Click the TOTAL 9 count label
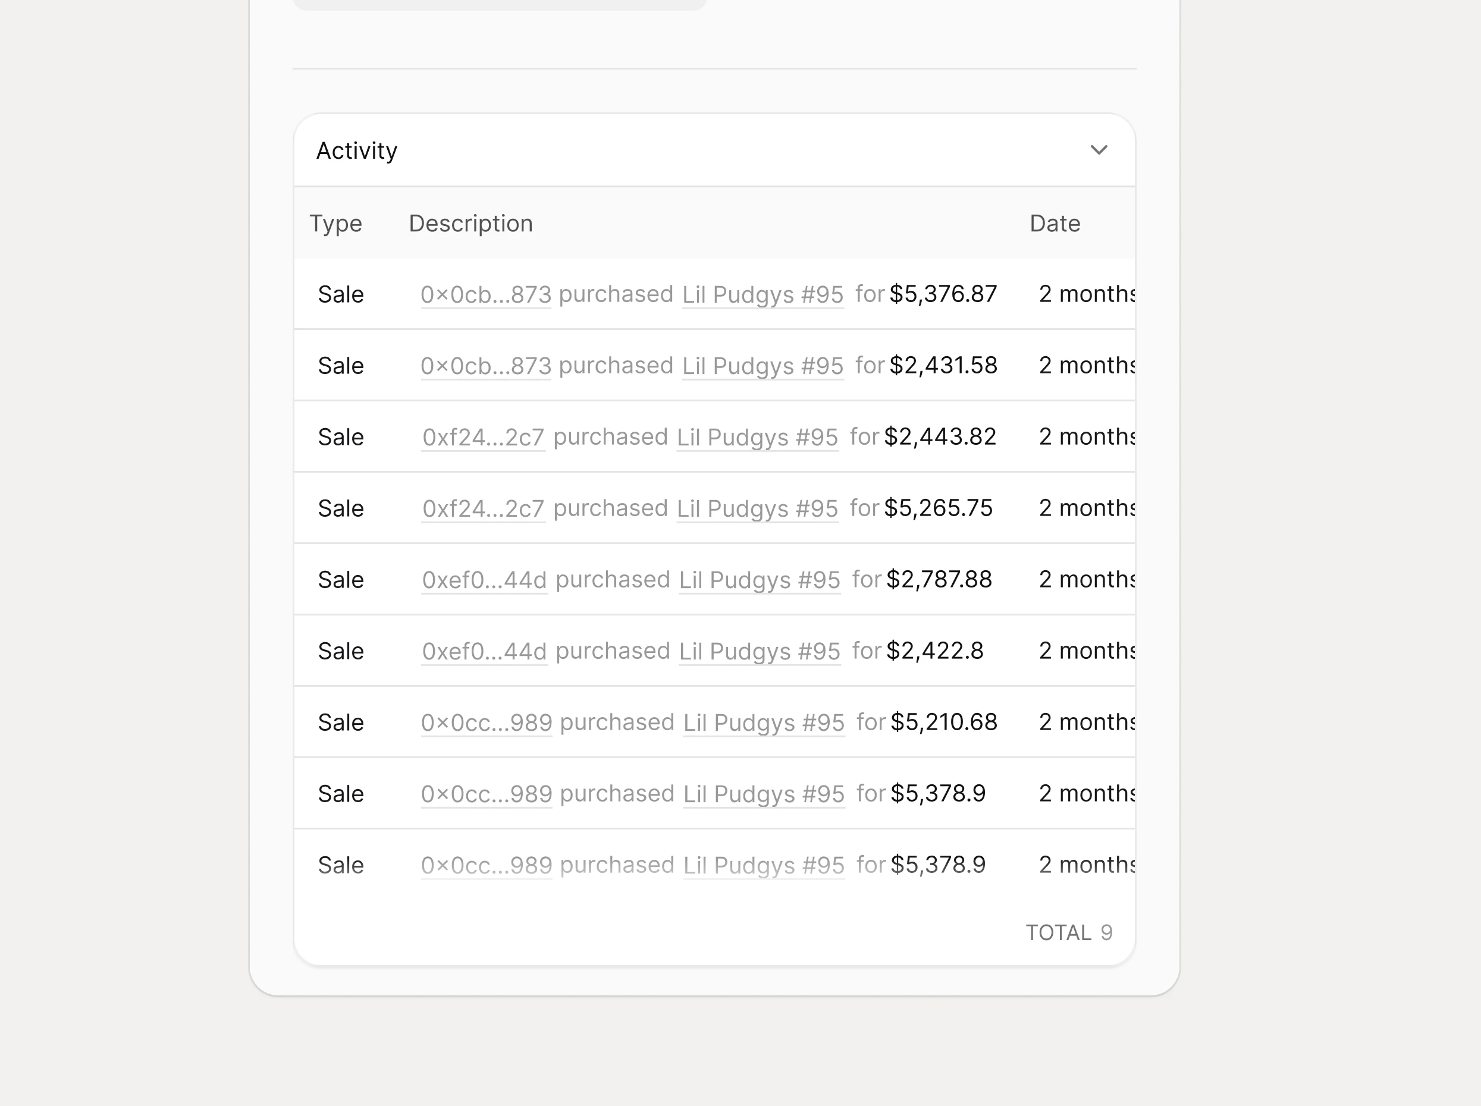 click(x=1069, y=932)
